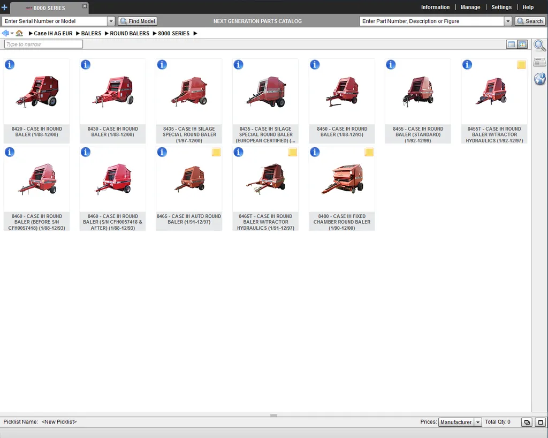Go to ROUND BALERS breadcrumb

130,34
